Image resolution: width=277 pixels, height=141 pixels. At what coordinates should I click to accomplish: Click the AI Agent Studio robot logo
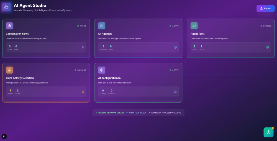(x=6, y=7)
